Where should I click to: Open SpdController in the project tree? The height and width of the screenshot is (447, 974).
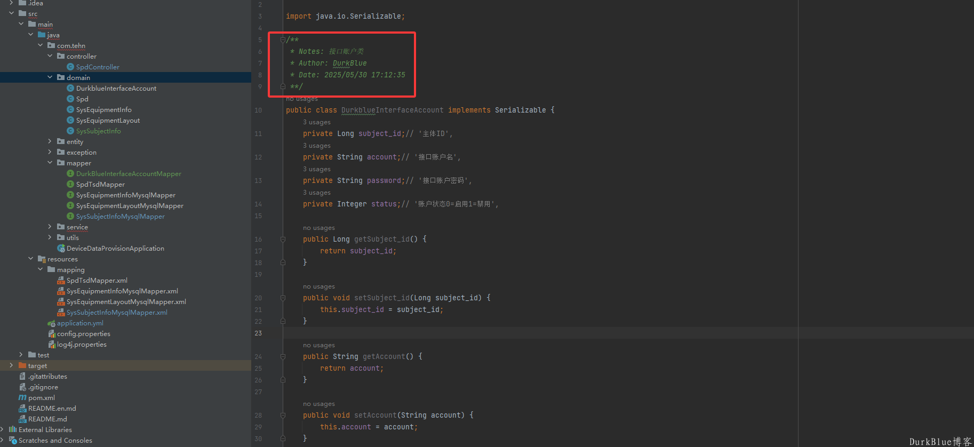click(x=98, y=67)
